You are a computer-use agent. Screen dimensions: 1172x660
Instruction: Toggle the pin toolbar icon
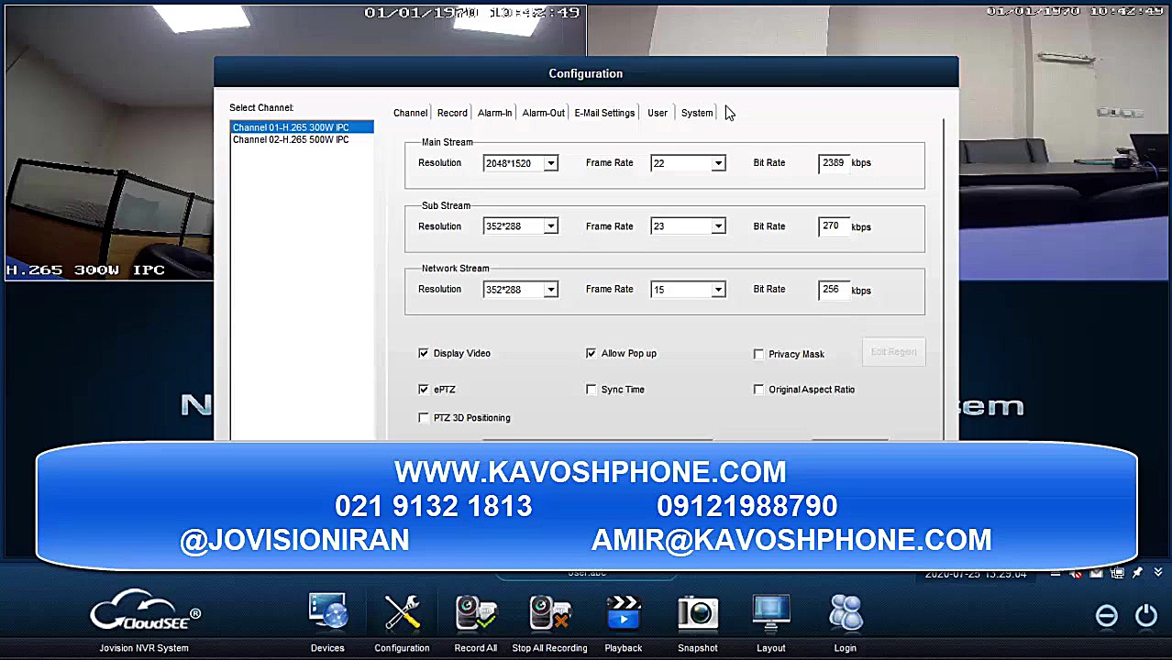[x=1138, y=574]
